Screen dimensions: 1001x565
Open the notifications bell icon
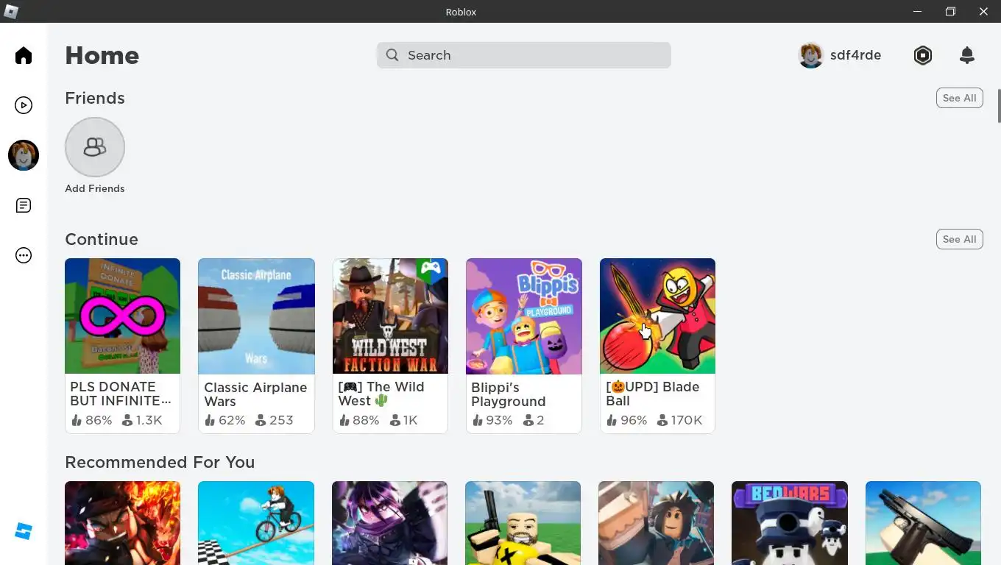(967, 55)
